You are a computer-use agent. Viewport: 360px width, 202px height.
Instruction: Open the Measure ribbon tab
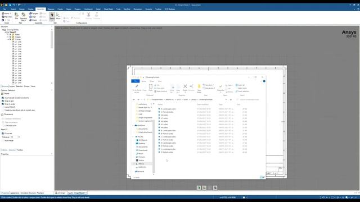click(x=51, y=9)
